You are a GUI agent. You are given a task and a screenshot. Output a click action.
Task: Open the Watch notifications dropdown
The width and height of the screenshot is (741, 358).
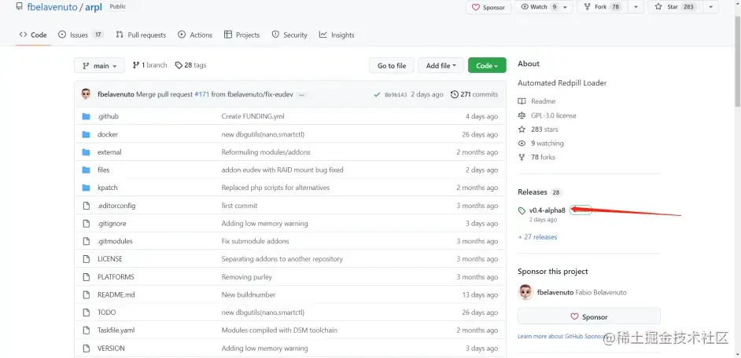544,7
